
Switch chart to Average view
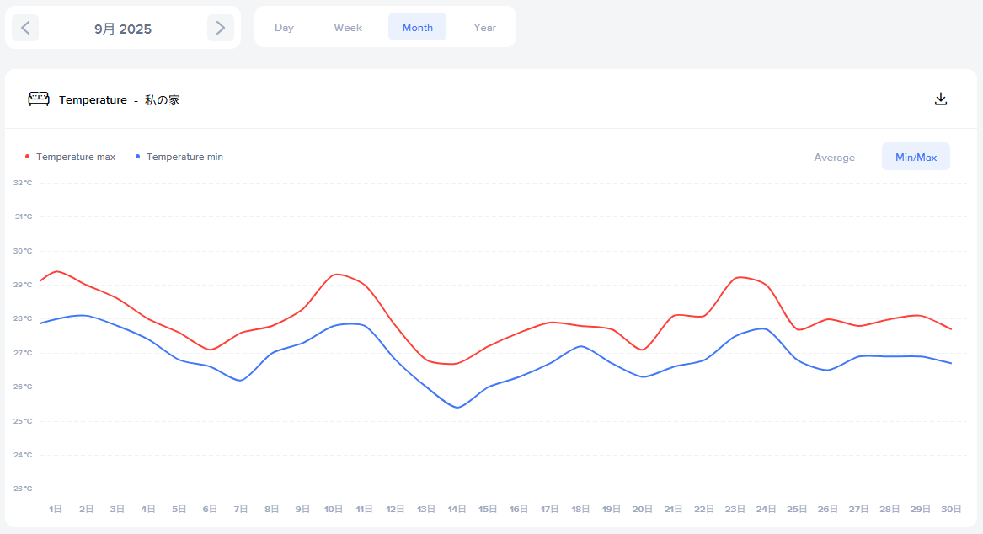click(x=834, y=158)
